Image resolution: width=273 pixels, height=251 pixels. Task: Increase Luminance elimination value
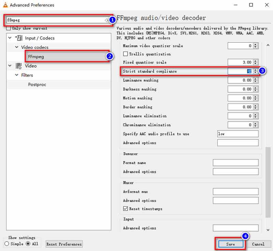tap(255, 115)
